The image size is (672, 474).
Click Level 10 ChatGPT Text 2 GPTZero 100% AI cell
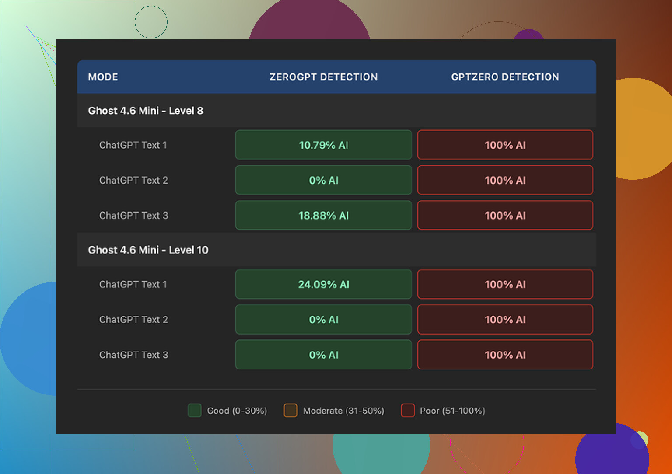tap(505, 320)
